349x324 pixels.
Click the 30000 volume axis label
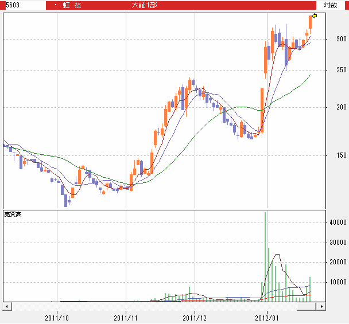click(x=338, y=243)
